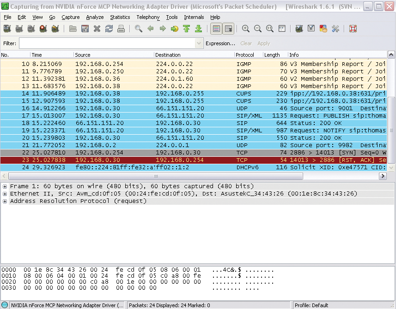The height and width of the screenshot is (309, 396).
Task: Toggle packet list colorization
Action: pos(216,29)
